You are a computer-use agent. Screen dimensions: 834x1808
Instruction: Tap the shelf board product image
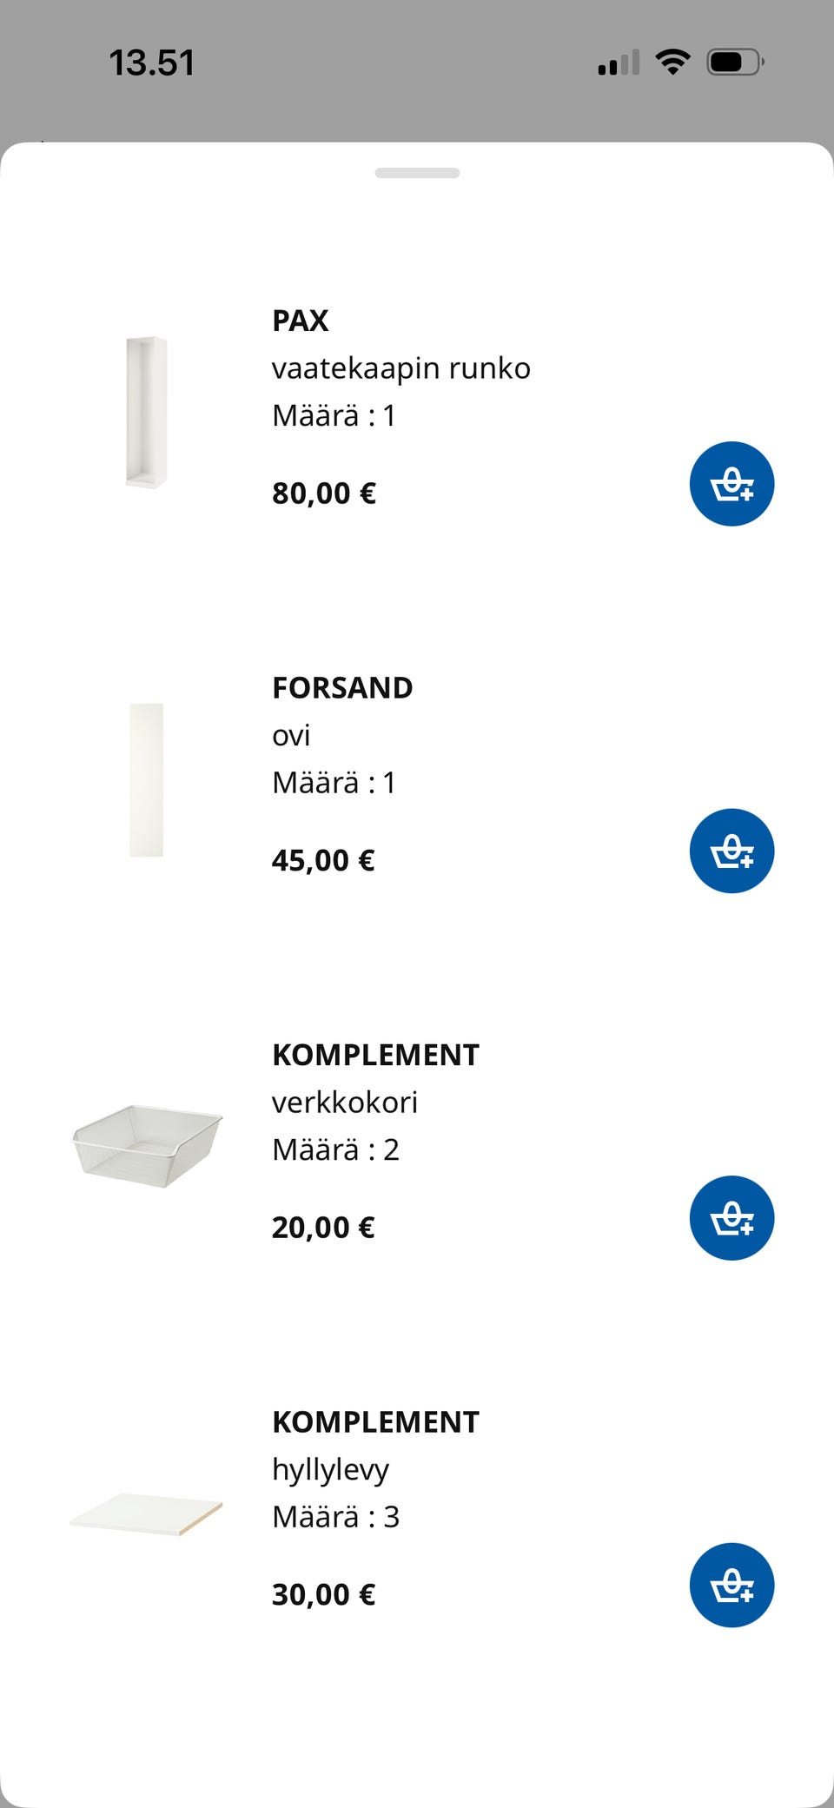pyautogui.click(x=146, y=1513)
